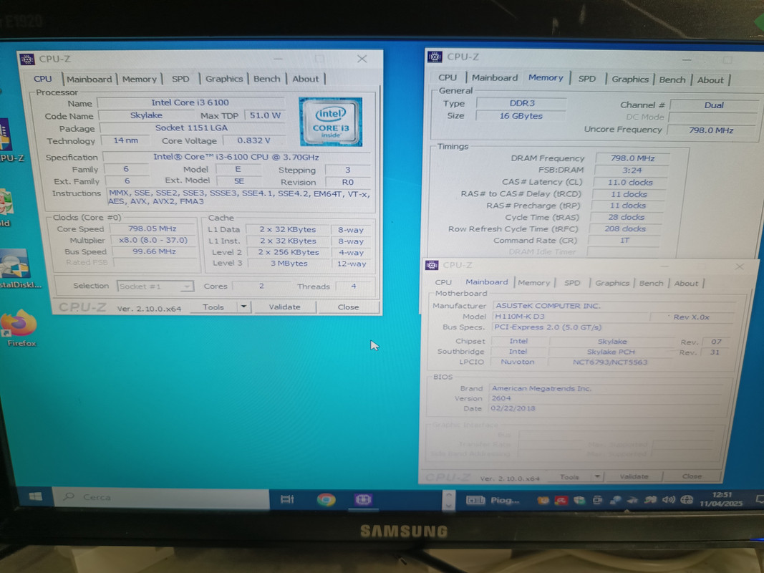
Task: Expand the Tools arrow in the Processor window
Action: coord(244,307)
